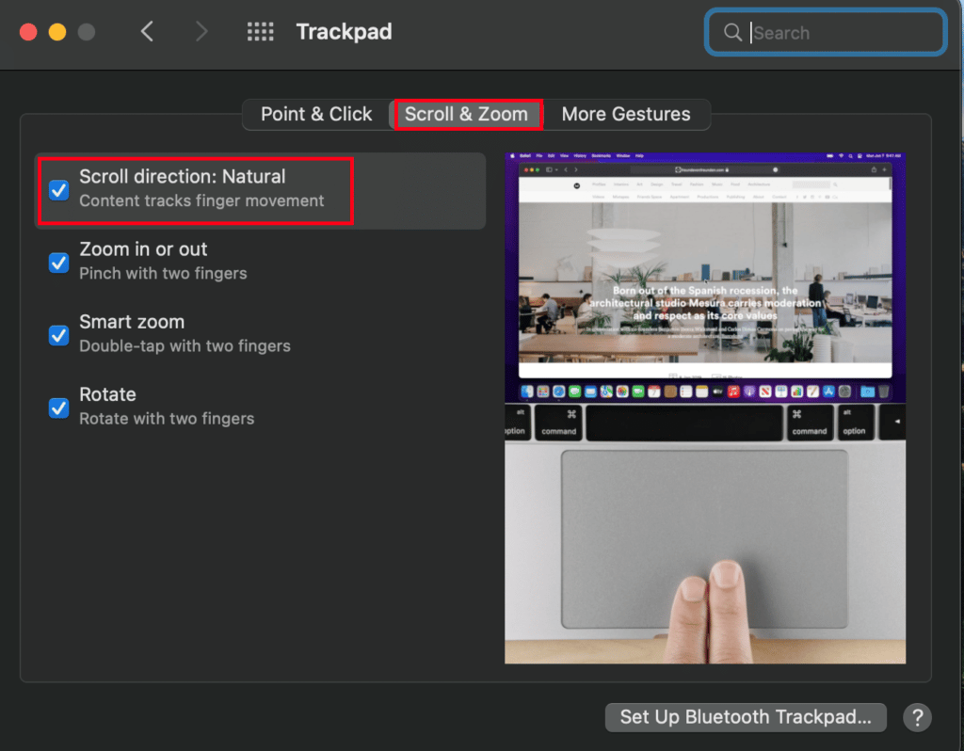Toggle the Smart zoom checkbox
This screenshot has width=964, height=751.
tap(58, 335)
